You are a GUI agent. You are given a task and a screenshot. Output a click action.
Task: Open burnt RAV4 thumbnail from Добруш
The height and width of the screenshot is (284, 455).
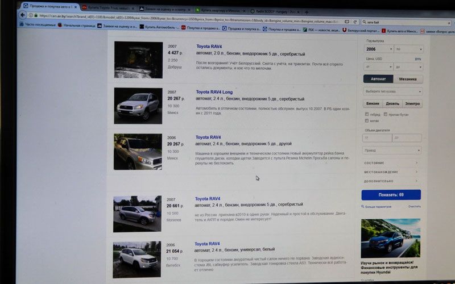point(138,60)
